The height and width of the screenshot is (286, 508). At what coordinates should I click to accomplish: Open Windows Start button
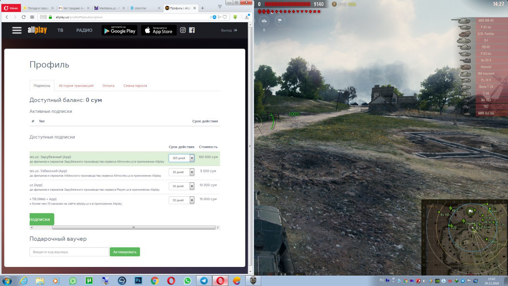[x=7, y=280]
